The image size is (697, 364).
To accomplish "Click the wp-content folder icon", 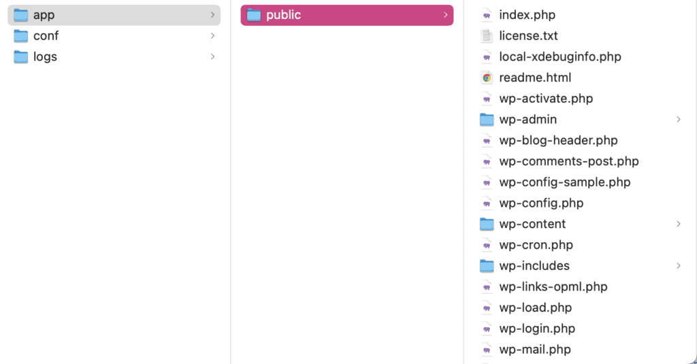I will (487, 224).
